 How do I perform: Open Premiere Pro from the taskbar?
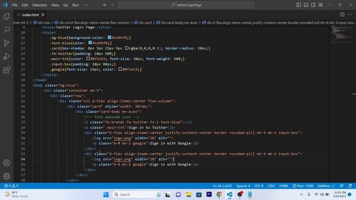pyautogui.click(x=209, y=194)
